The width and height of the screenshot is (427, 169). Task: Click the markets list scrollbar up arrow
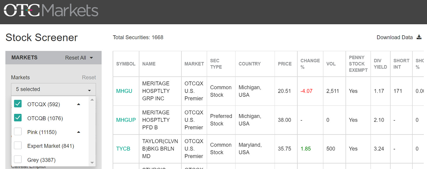pos(92,100)
